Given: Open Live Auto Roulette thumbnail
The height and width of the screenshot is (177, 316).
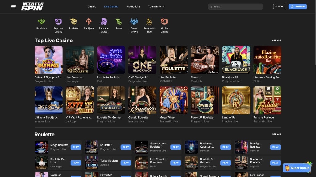Looking at the screenshot, I should tap(111, 60).
